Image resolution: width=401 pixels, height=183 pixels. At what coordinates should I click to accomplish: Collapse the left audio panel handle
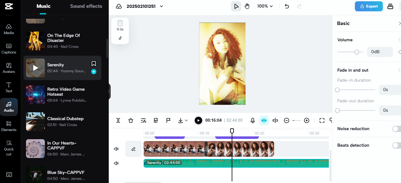click(109, 91)
